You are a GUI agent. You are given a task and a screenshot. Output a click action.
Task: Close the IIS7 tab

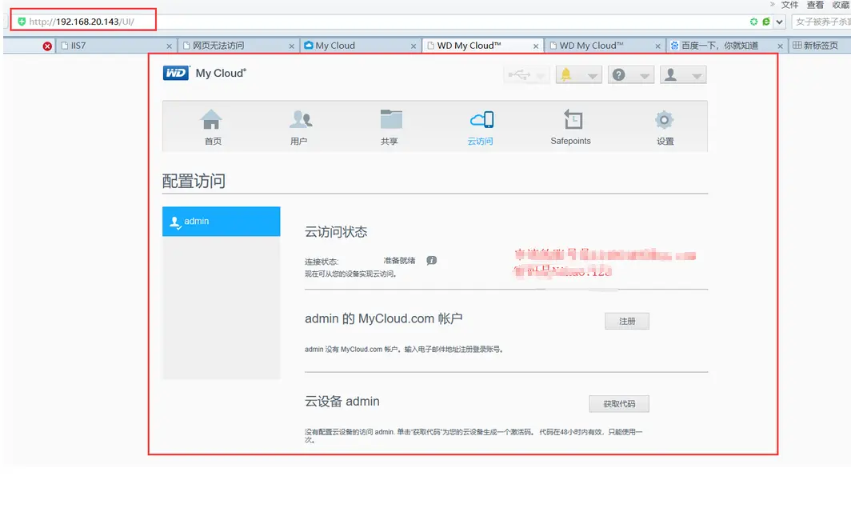170,46
